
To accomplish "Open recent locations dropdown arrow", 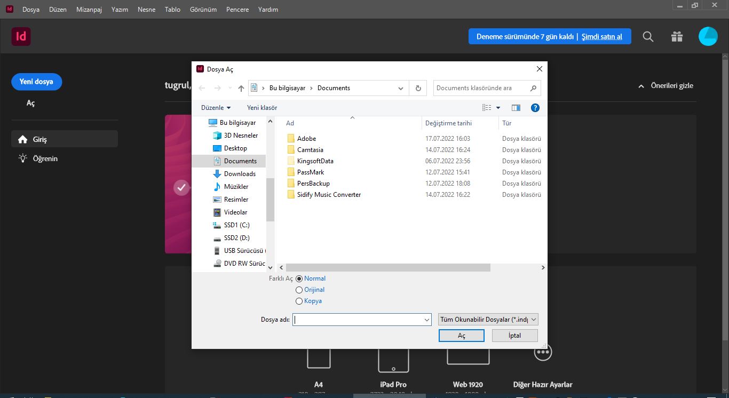I will (230, 88).
